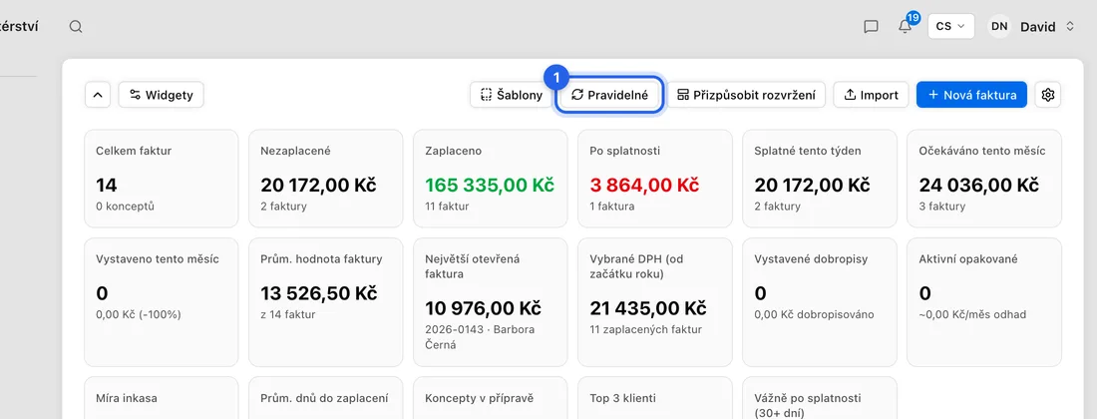Viewport: 1097px width, 419px height.
Task: Click the Import button
Action: pyautogui.click(x=871, y=95)
